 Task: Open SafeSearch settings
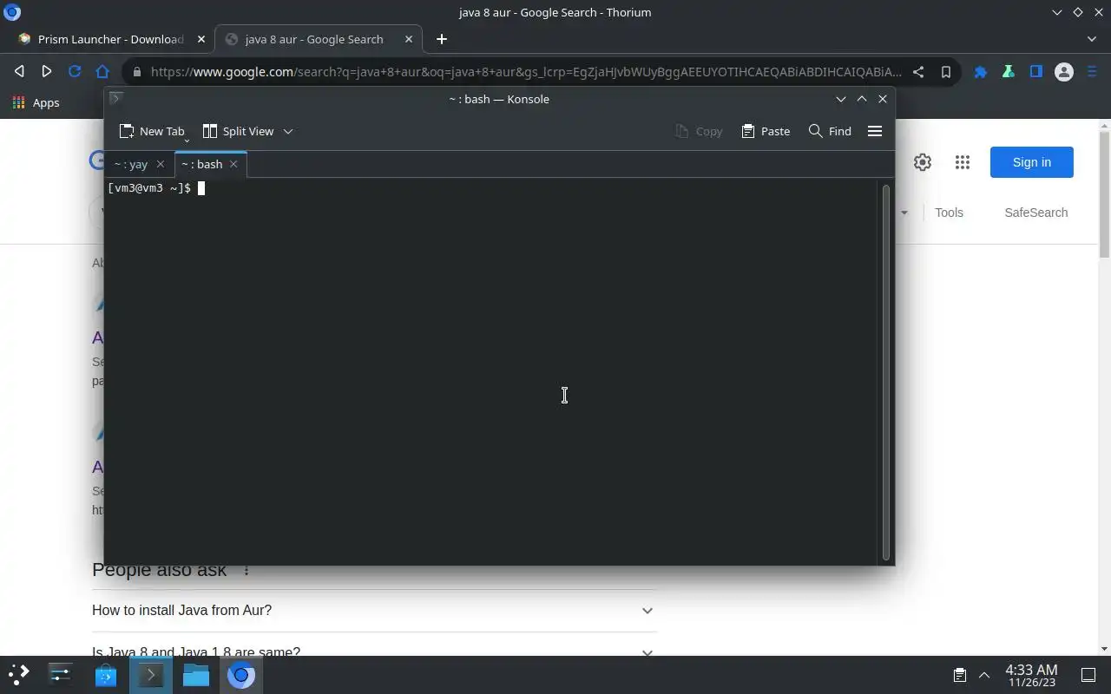coord(1036,213)
